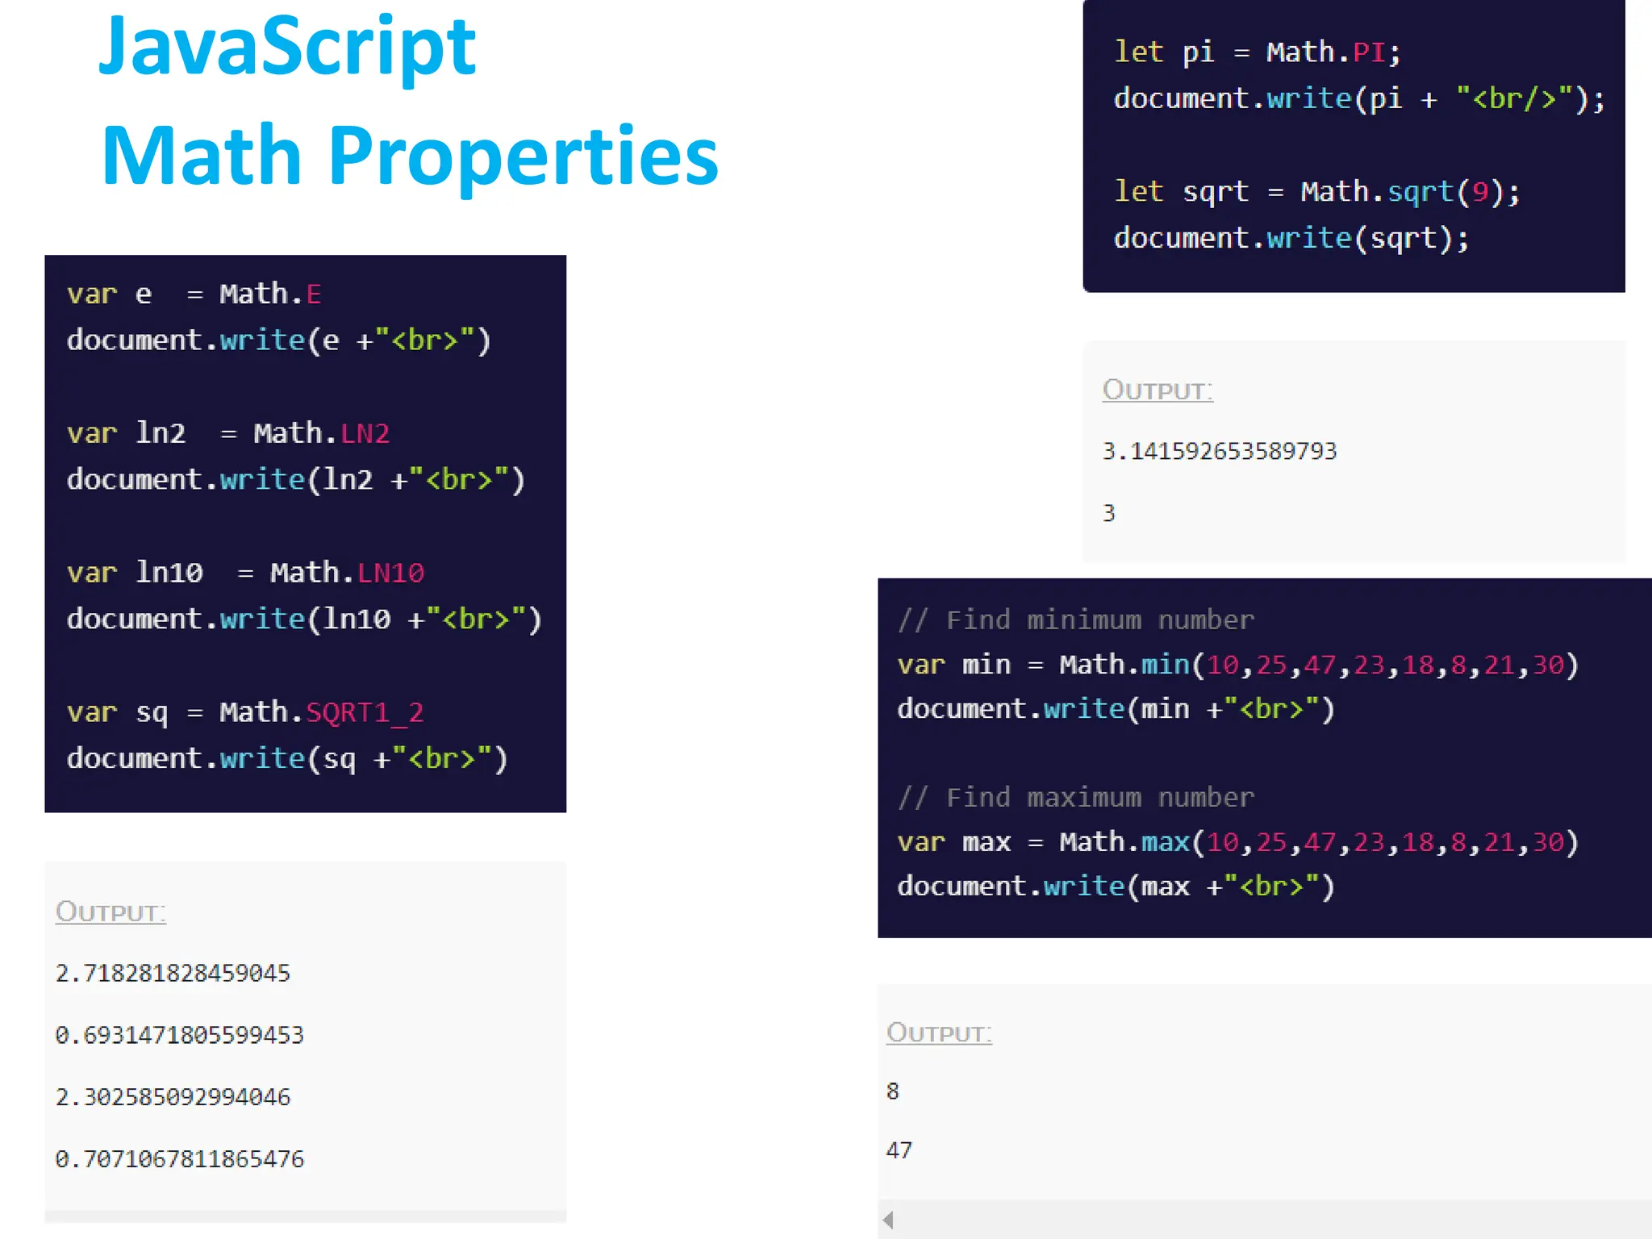Click the output value 0.6931471805599453

click(179, 1035)
